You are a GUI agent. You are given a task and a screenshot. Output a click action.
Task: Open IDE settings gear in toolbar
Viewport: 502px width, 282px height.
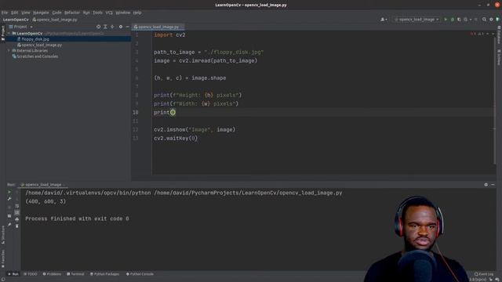click(491, 20)
